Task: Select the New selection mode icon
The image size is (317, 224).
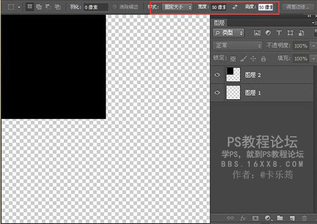Action: (x=30, y=6)
